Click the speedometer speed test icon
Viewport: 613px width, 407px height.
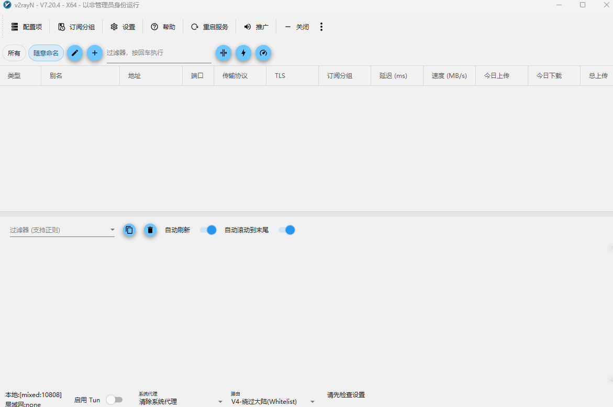(263, 53)
